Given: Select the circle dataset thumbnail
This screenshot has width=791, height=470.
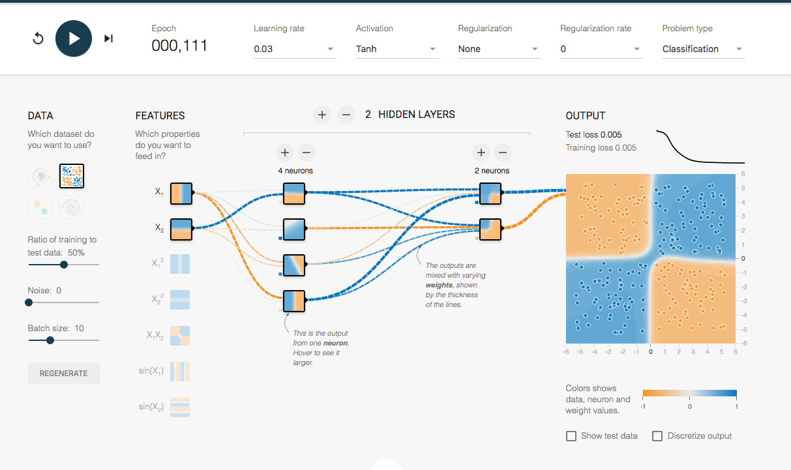Looking at the screenshot, I should [x=40, y=175].
